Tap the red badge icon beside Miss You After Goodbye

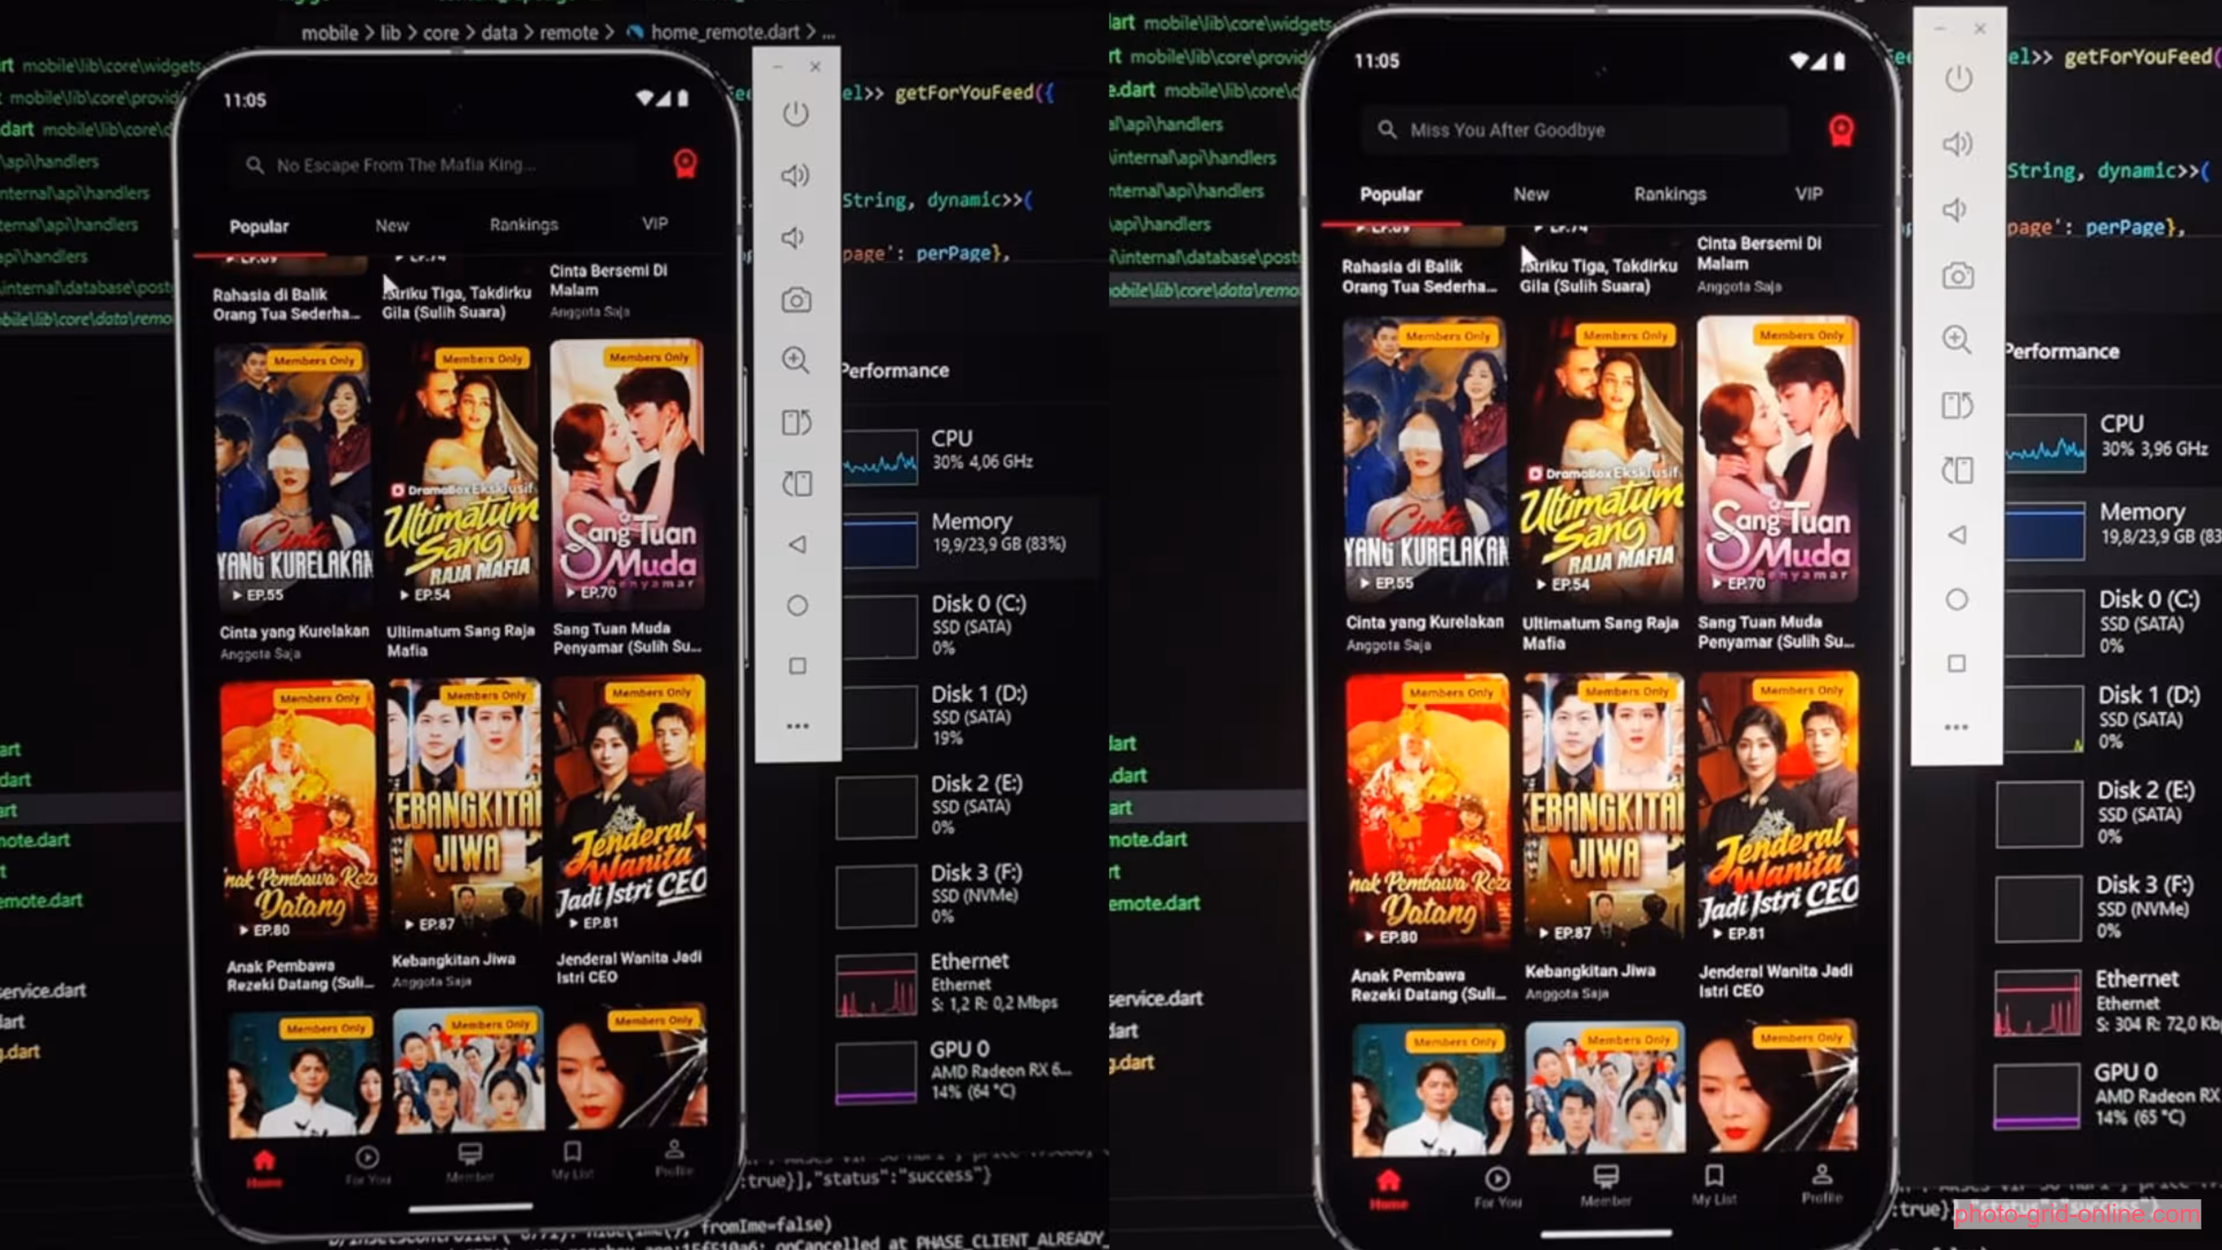(x=1841, y=130)
